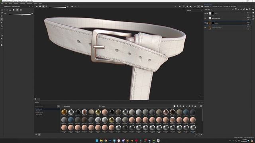Screen dimensions: 255x143
Task: Open the Base color channel dropdown
Action: coord(208,10)
